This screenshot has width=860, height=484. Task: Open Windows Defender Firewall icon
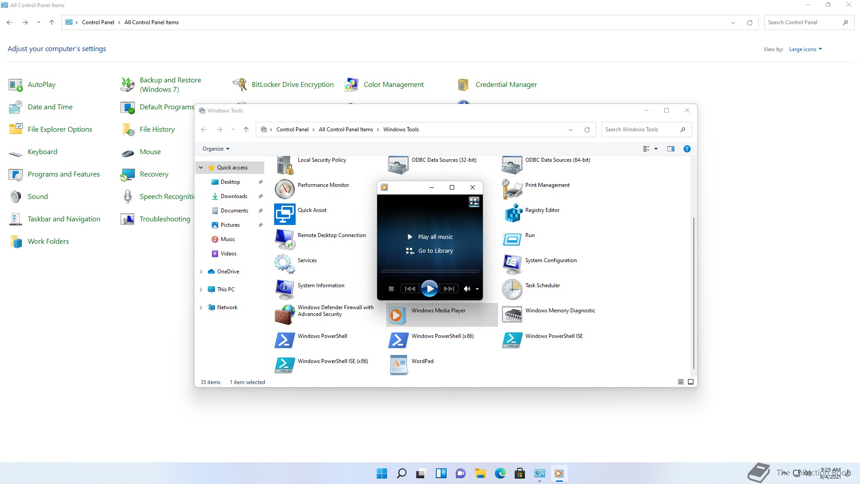[284, 315]
